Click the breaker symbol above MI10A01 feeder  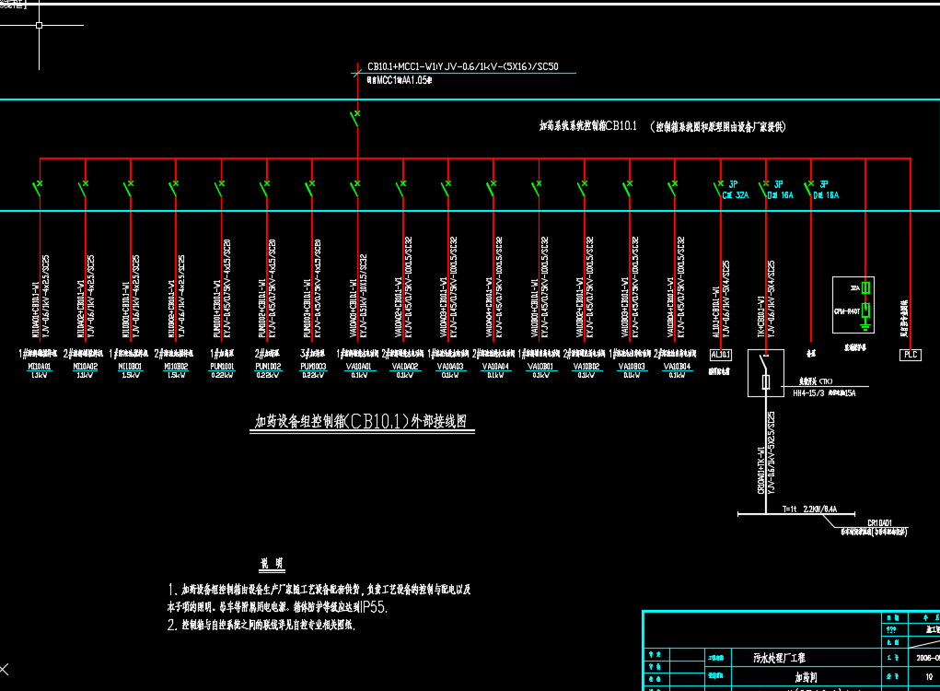point(38,188)
